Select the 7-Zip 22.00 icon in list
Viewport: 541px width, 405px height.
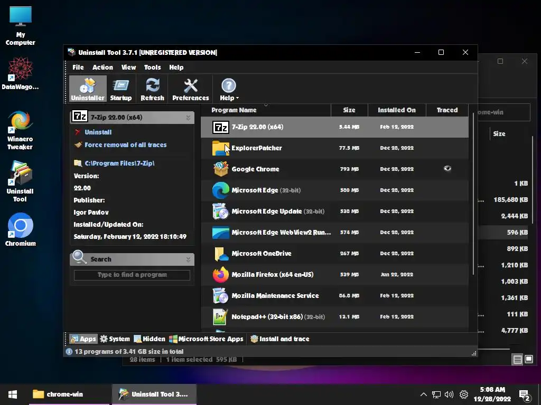click(220, 127)
